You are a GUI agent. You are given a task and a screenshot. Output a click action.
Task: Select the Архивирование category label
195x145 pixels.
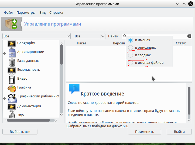(x=30, y=52)
